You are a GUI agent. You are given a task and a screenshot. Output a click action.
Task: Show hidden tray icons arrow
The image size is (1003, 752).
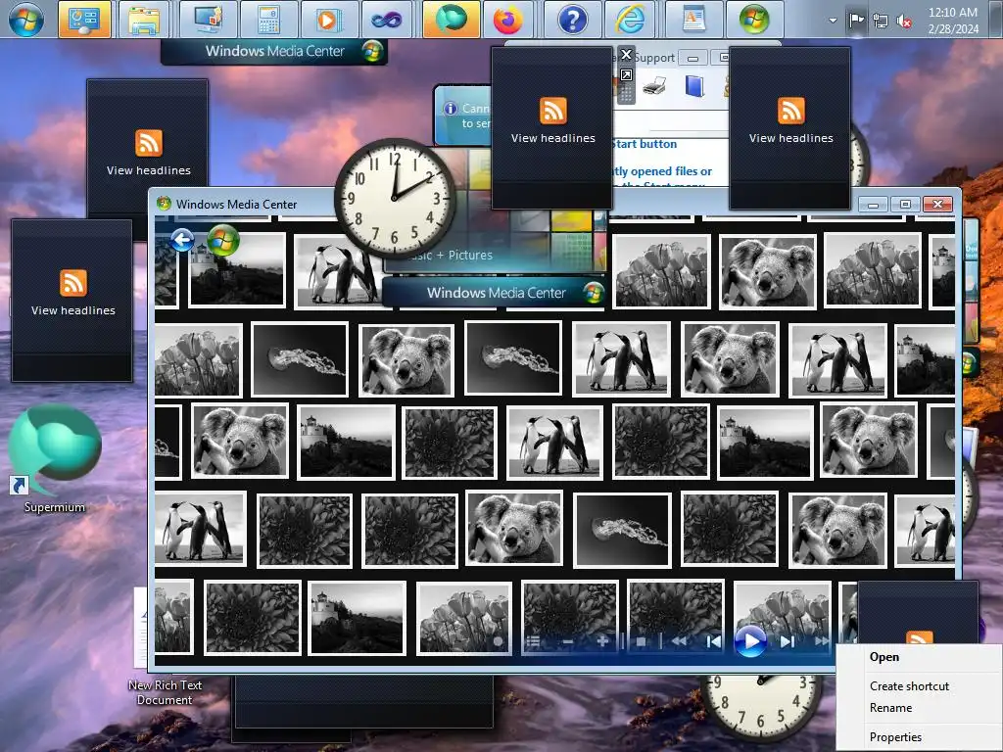(833, 21)
